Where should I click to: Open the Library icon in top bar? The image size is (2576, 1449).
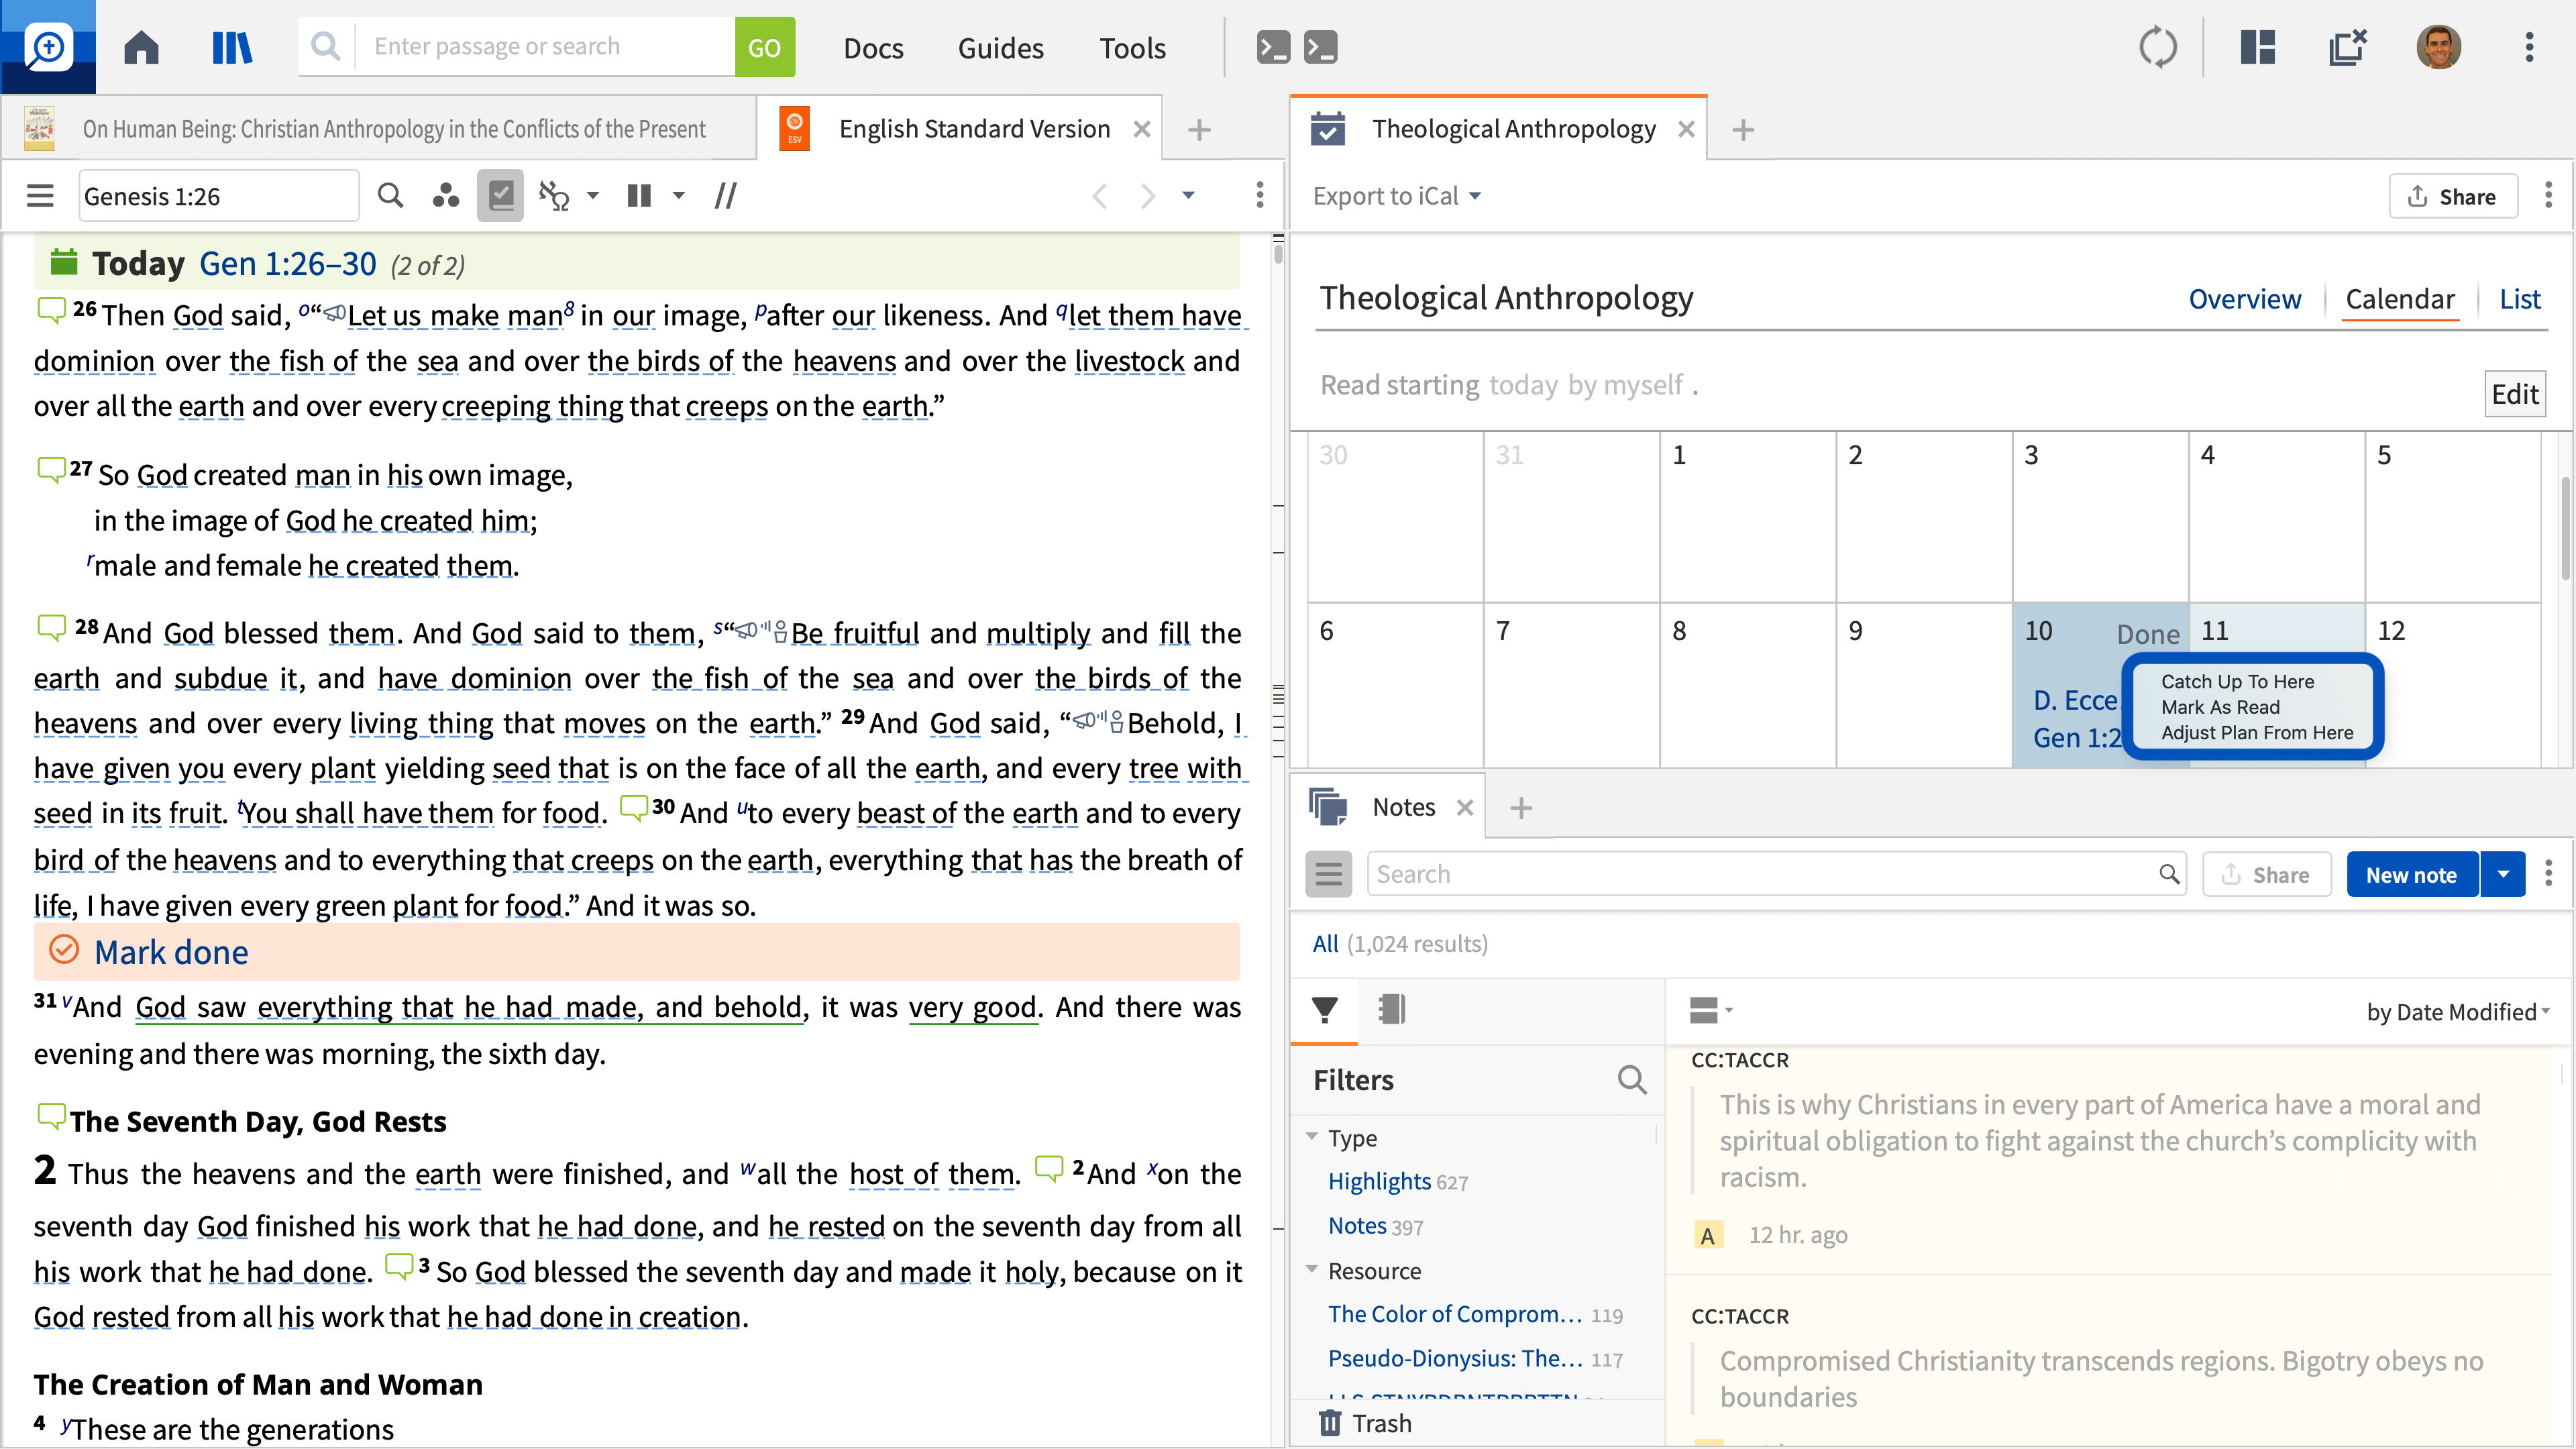point(232,47)
